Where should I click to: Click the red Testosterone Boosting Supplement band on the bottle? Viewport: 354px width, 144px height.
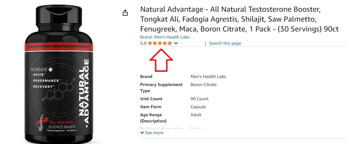pos(59,47)
